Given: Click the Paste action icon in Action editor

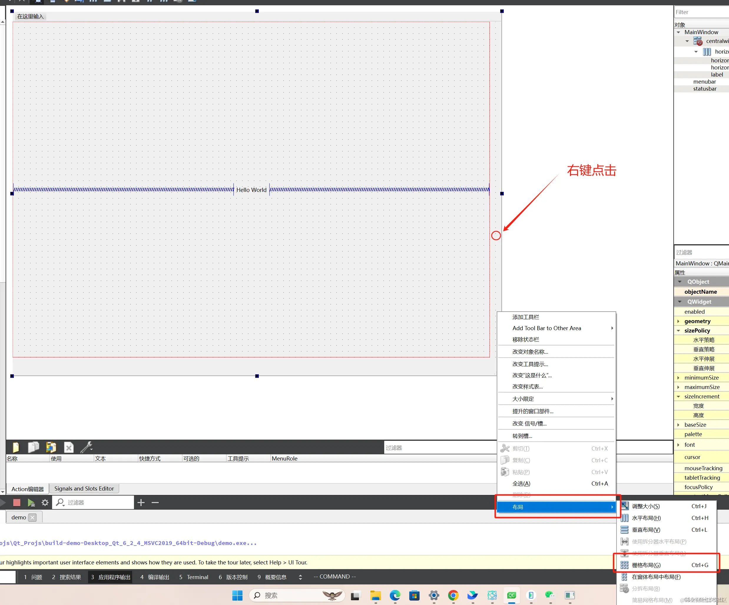Looking at the screenshot, I should (51, 447).
